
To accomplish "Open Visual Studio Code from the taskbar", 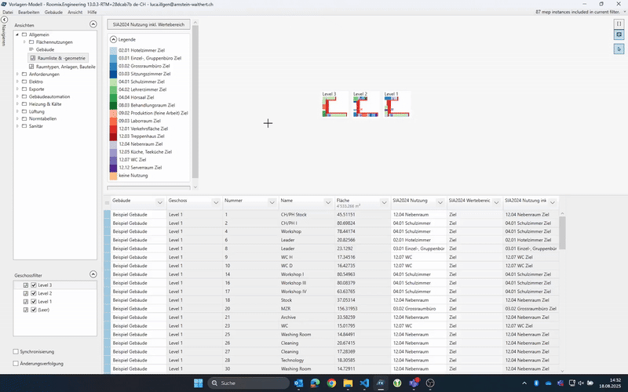I will [364, 383].
